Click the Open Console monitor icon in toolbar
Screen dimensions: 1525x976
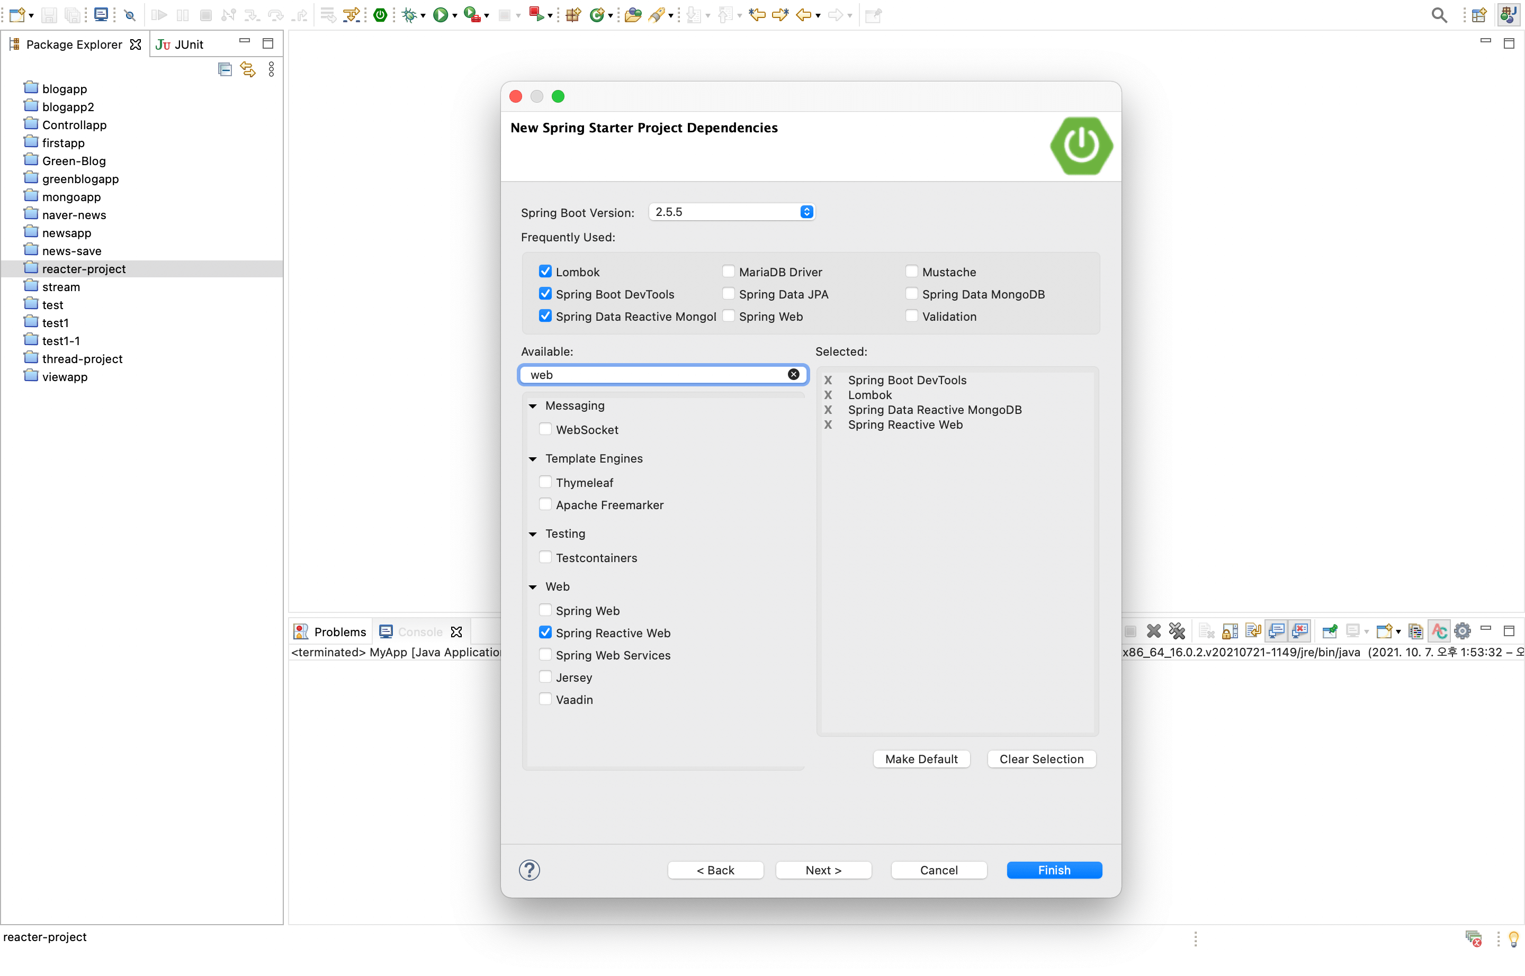[x=101, y=15]
